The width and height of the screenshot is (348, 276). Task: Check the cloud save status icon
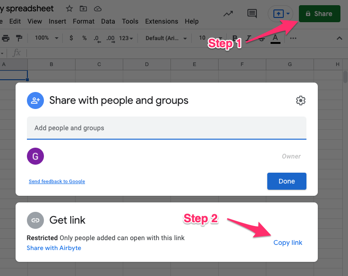98,8
